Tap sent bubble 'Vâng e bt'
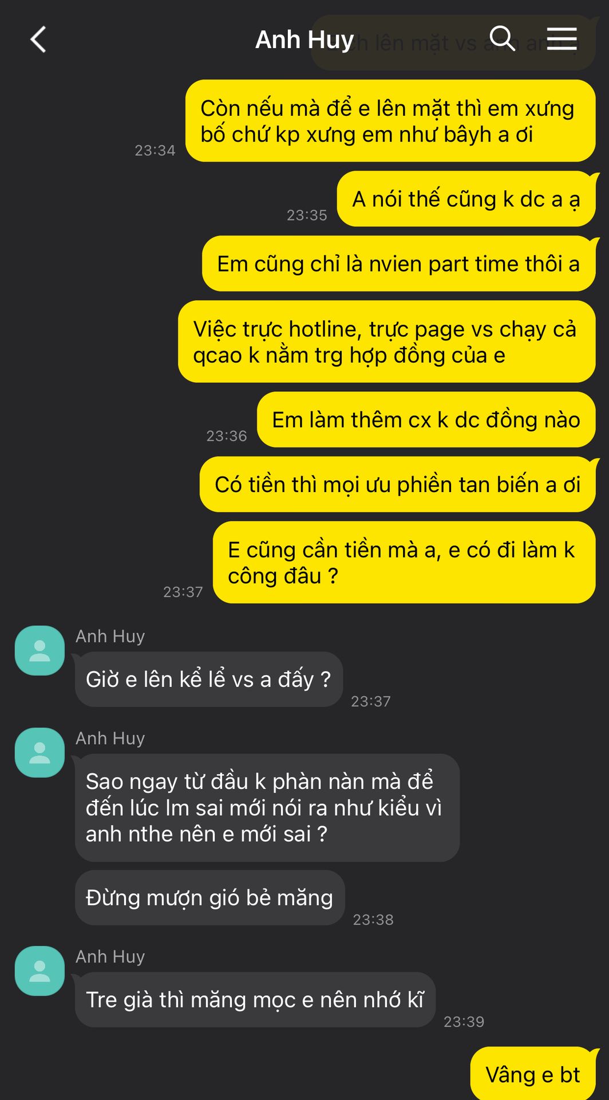609x1100 pixels. point(533,1074)
